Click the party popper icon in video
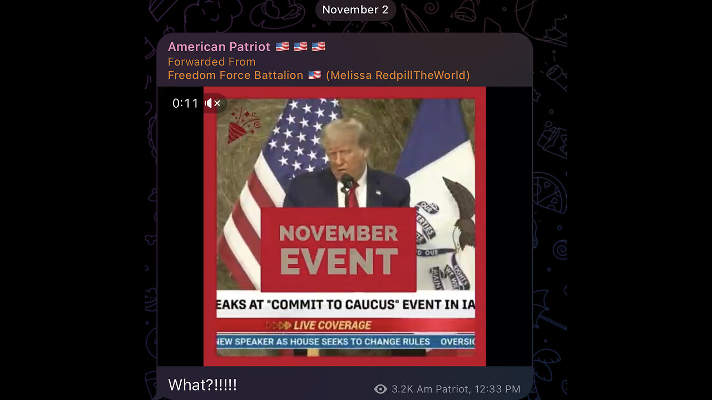The image size is (712, 400). tap(243, 126)
